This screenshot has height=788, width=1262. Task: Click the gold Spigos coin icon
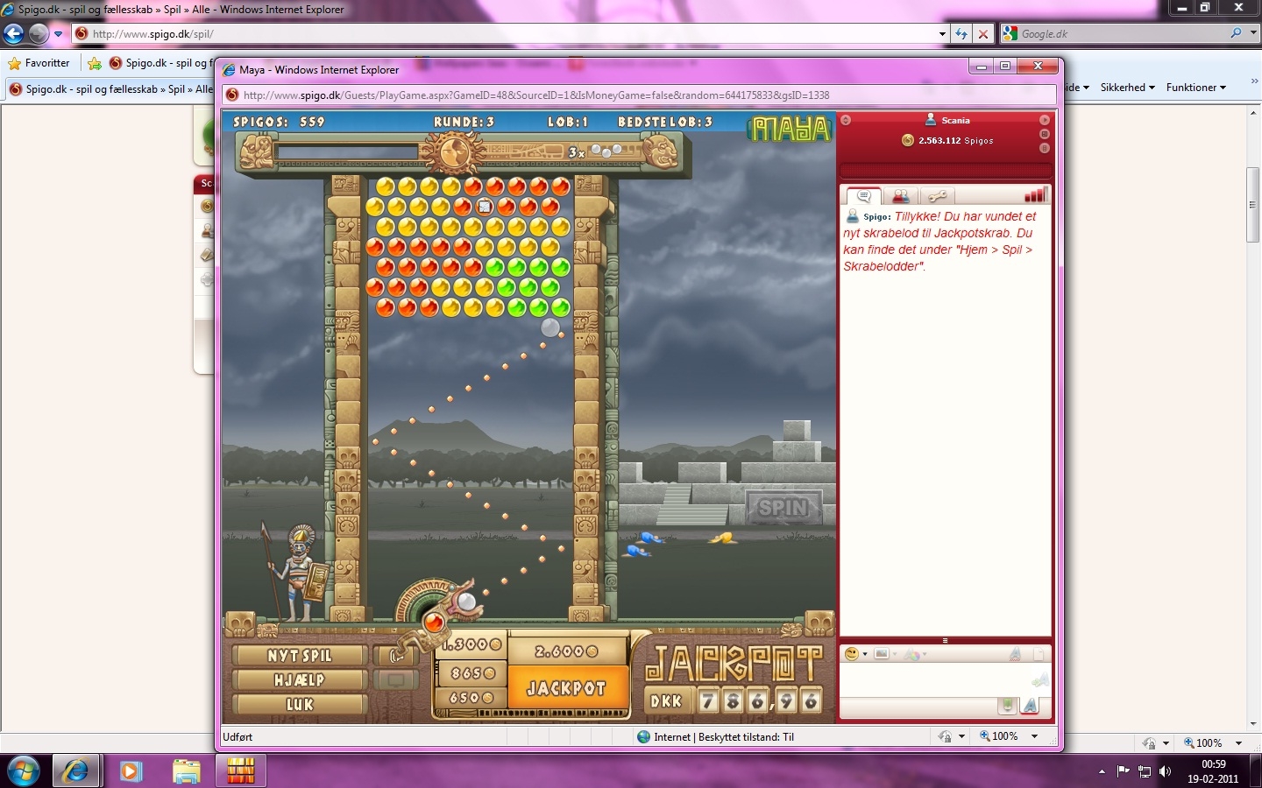908,140
